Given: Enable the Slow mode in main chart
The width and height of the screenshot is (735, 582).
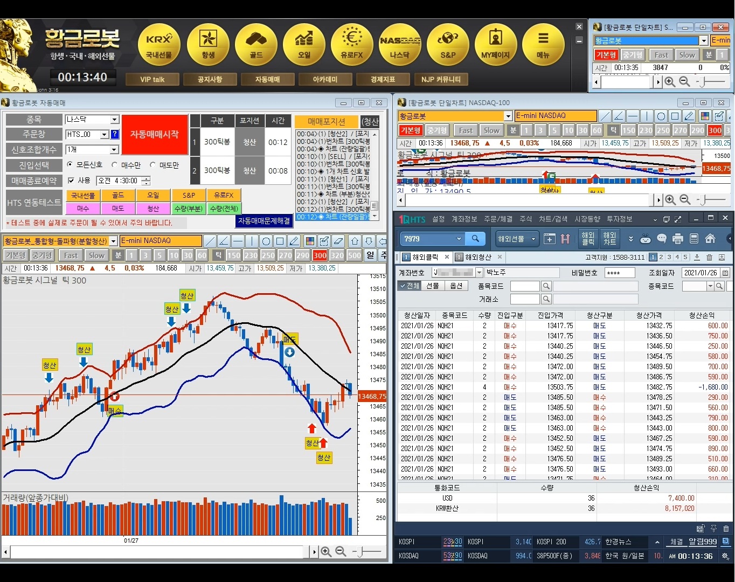Looking at the screenshot, I should click(x=96, y=255).
